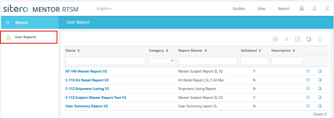The width and height of the screenshot is (334, 118).
Task: Click the 'Count: 5' text
Action: tap(320, 114)
